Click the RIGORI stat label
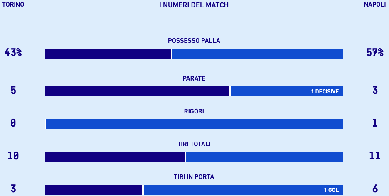Image resolution: width=389 pixels, height=196 pixels. pos(194,111)
